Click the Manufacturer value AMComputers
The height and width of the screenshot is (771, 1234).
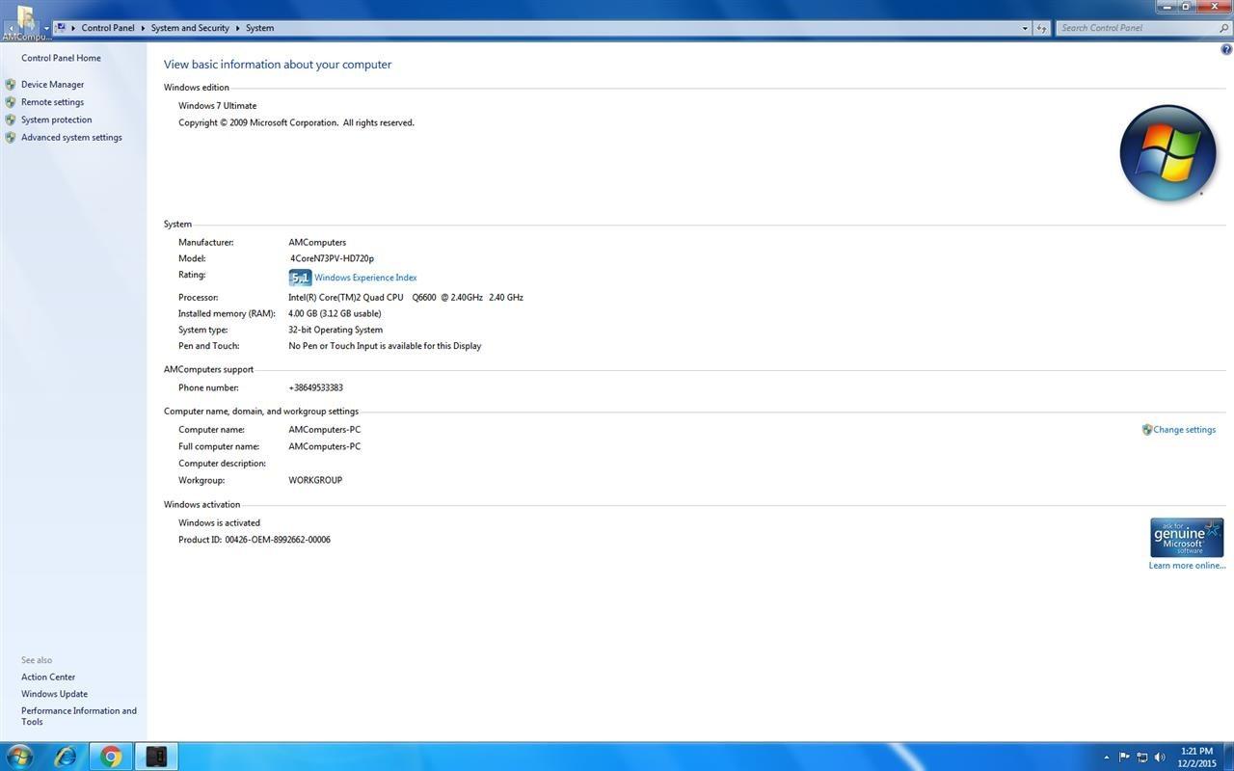(x=317, y=243)
